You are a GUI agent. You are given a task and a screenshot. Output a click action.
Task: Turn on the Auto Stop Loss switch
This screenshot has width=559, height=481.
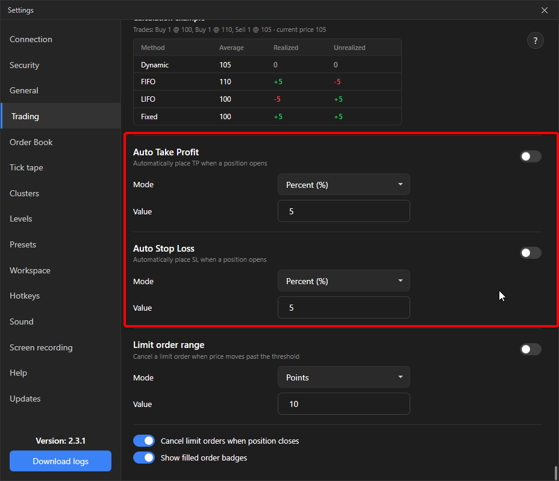click(531, 253)
